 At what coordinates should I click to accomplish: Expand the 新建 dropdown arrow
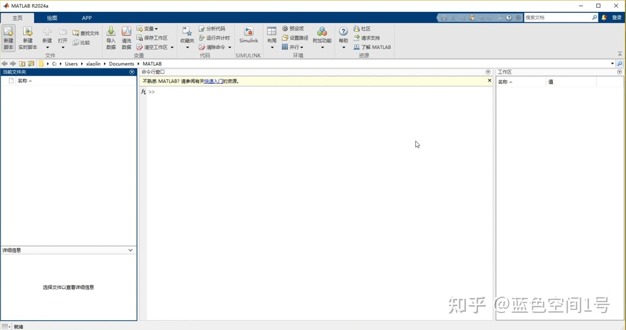point(47,47)
